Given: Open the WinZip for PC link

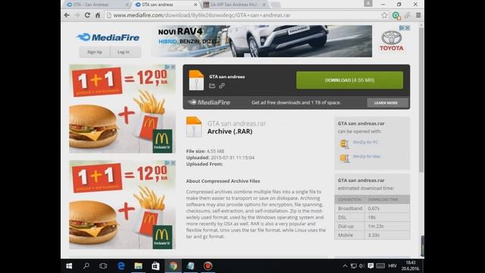Looking at the screenshot, I should (x=365, y=142).
